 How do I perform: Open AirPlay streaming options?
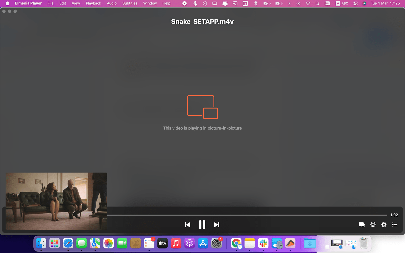(373, 224)
